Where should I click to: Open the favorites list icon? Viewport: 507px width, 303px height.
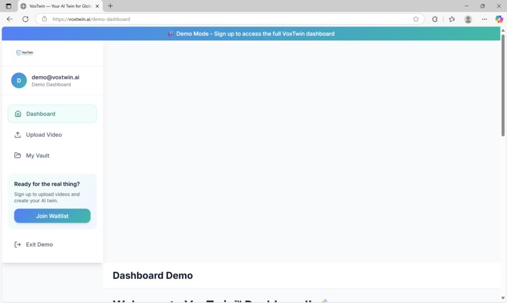452,19
